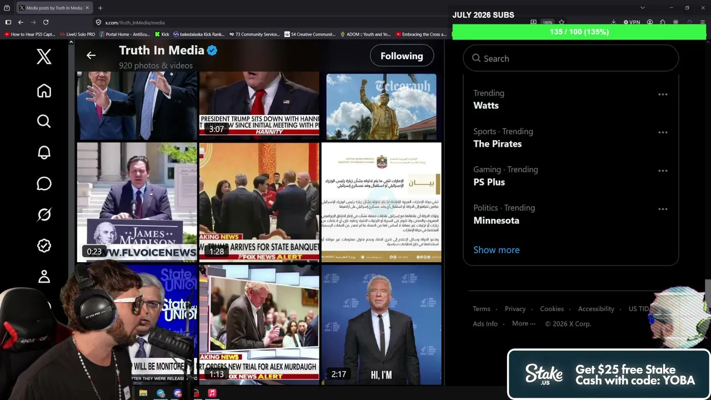
Task: Show site security shield info
Action: (98, 22)
